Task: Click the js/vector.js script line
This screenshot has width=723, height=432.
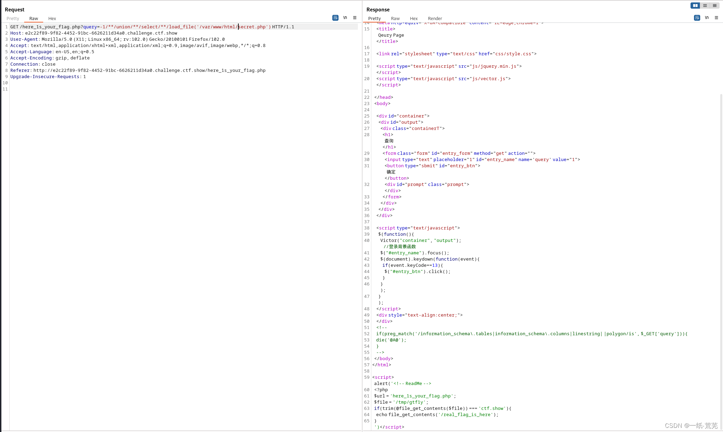Action: [443, 79]
